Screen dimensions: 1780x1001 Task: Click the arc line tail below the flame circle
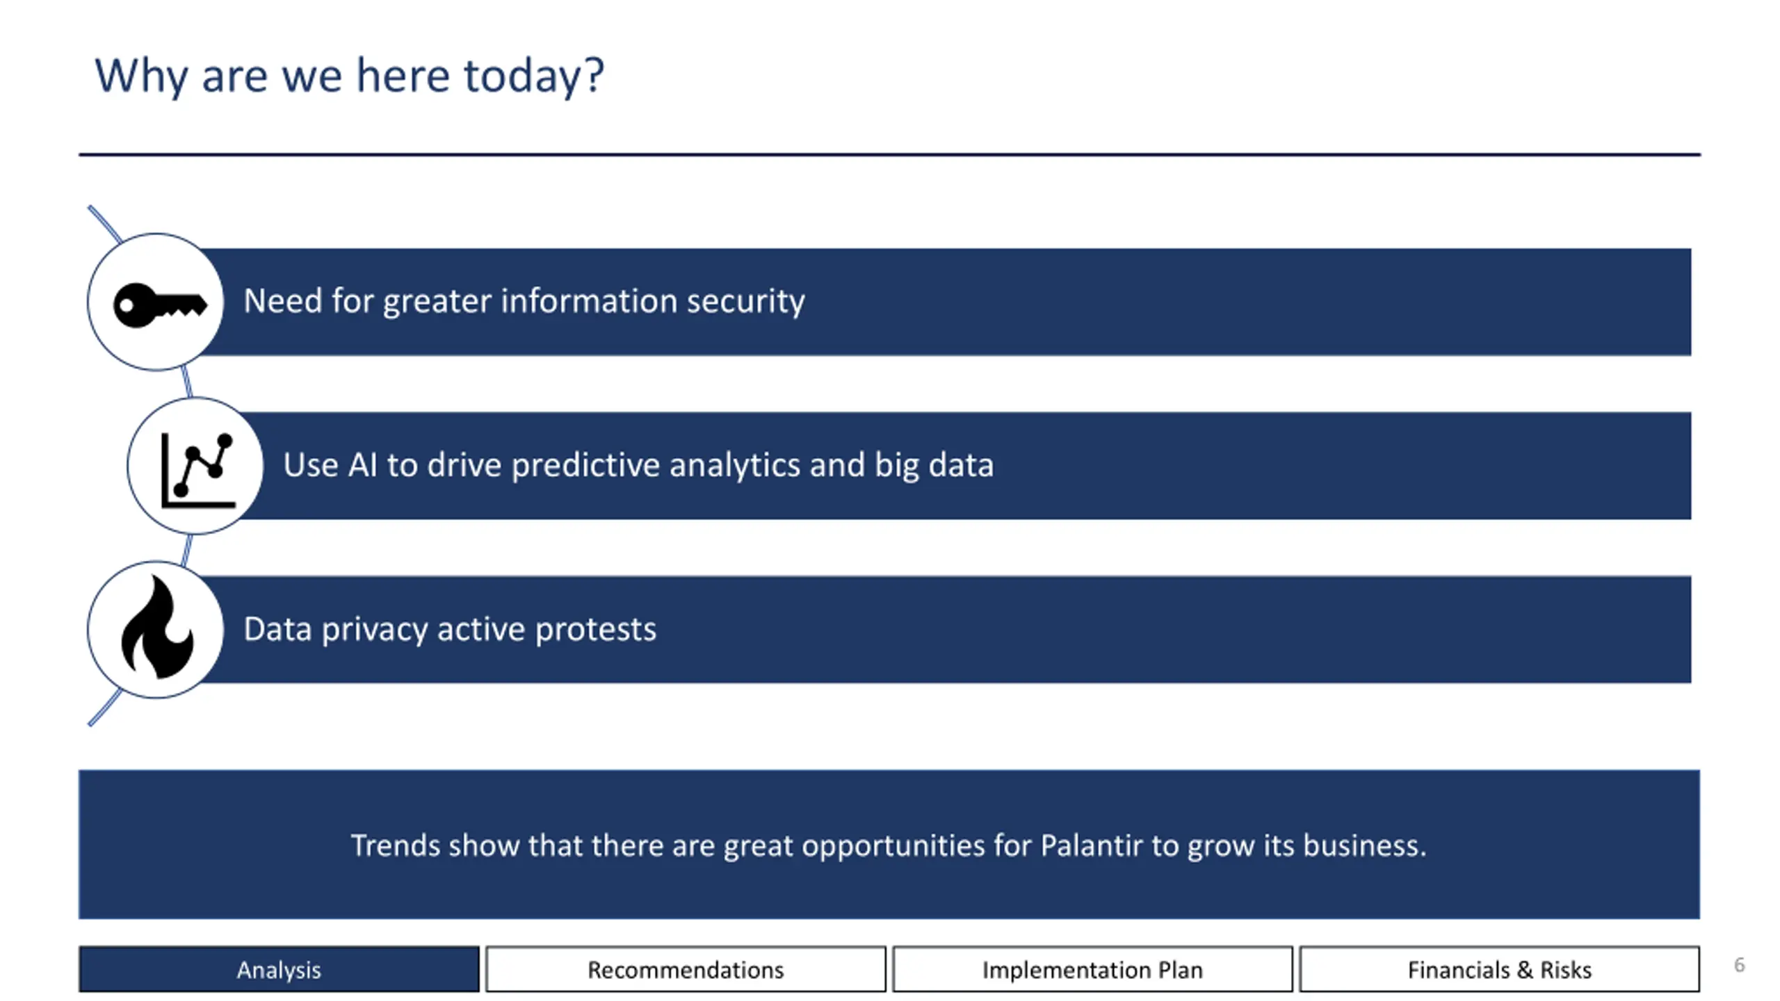(104, 709)
